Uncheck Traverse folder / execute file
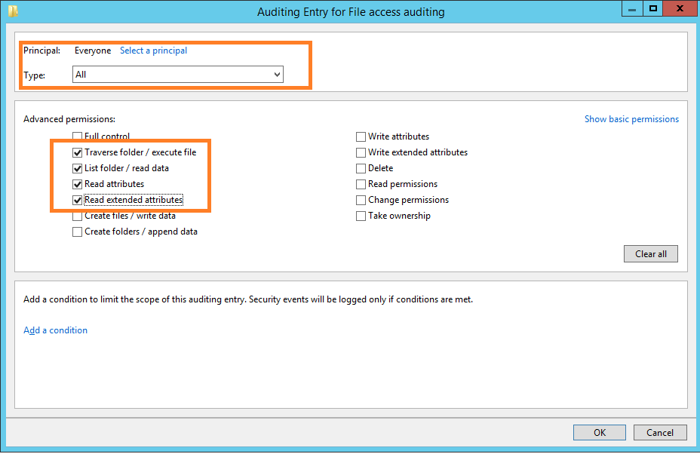The width and height of the screenshot is (700, 457). point(77,152)
